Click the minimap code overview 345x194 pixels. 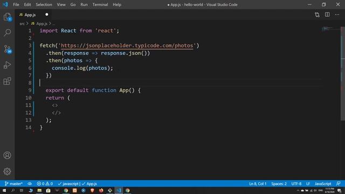pyautogui.click(x=330, y=29)
